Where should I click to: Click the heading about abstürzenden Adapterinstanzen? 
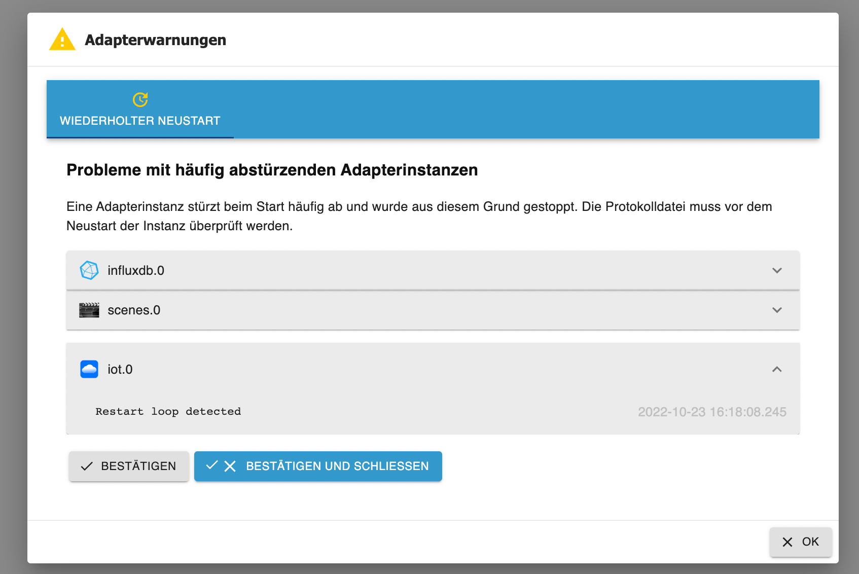(272, 170)
